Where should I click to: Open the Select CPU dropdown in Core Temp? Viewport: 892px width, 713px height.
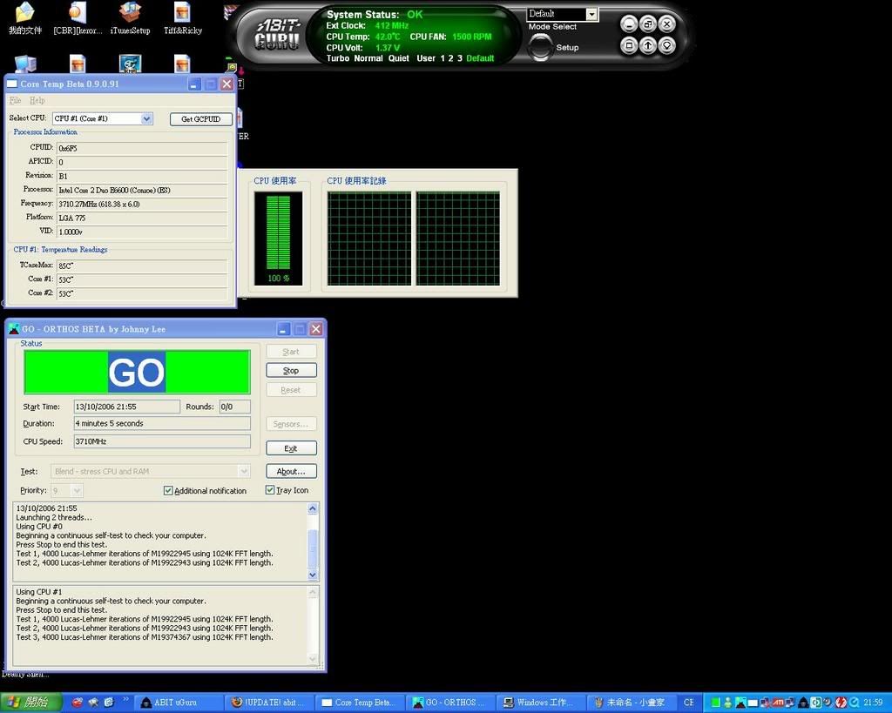[146, 118]
